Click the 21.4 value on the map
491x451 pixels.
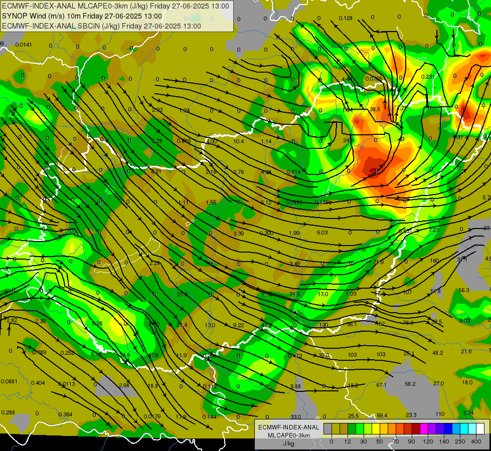tap(182, 325)
